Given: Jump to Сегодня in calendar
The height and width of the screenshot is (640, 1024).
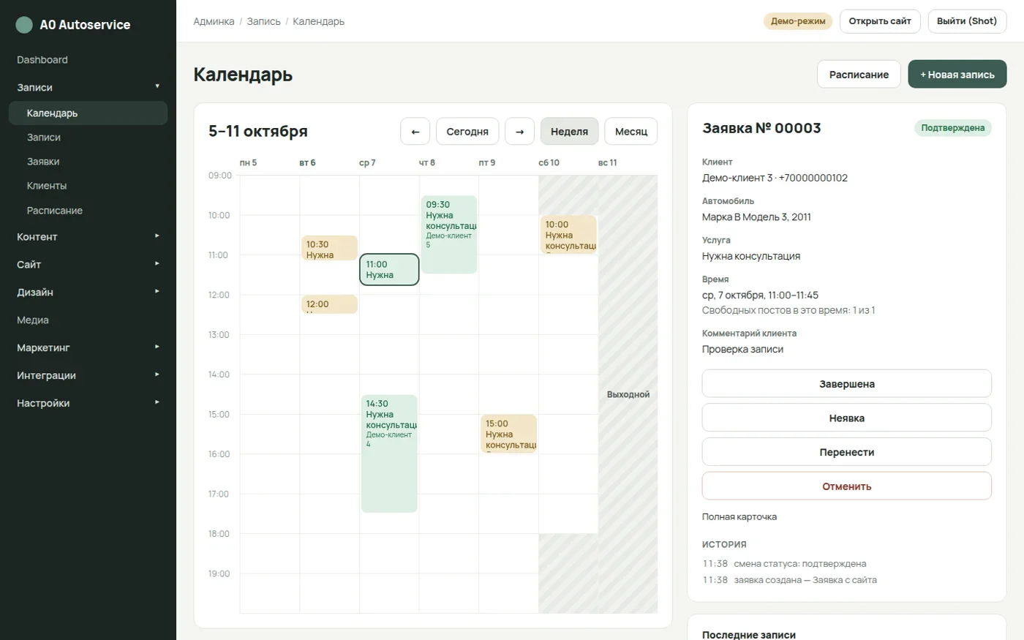Looking at the screenshot, I should [x=467, y=132].
